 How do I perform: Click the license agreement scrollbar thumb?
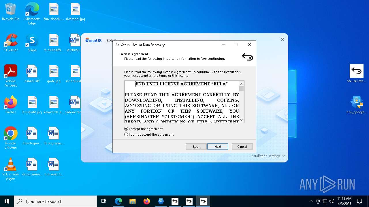coord(242,89)
